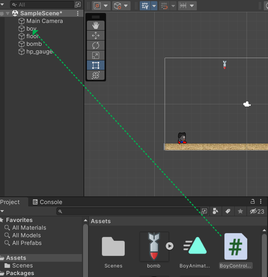The image size is (268, 277).
Task: Open handle rotation dropdown arrow
Action: tap(126, 6)
